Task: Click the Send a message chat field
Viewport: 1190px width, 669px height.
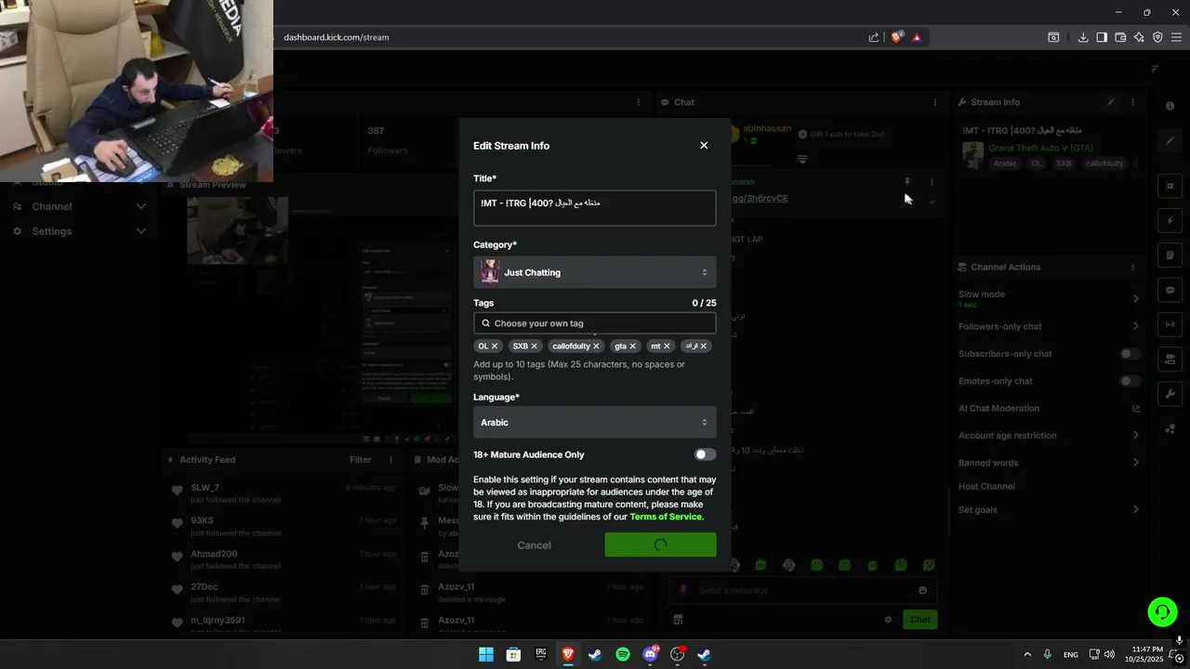Action: click(x=803, y=590)
